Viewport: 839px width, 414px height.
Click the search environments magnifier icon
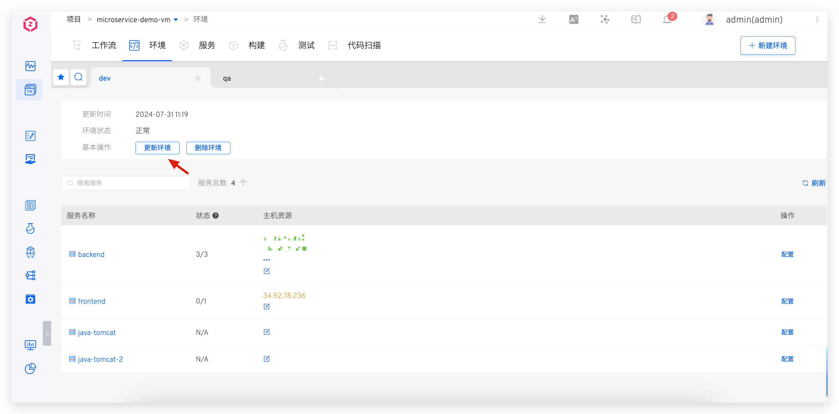(78, 77)
